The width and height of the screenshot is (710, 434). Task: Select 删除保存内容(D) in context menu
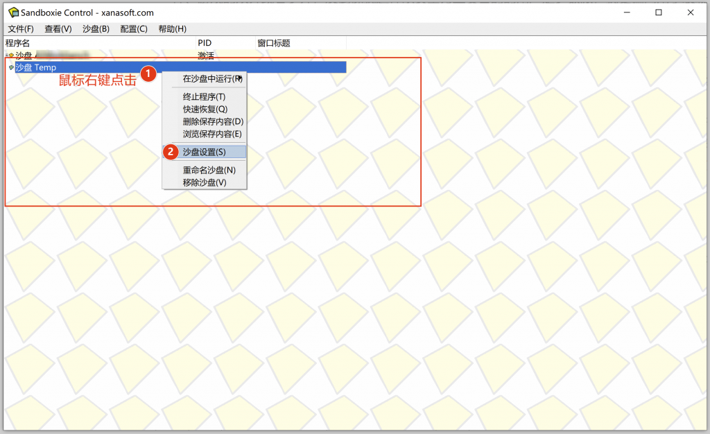[x=213, y=121]
